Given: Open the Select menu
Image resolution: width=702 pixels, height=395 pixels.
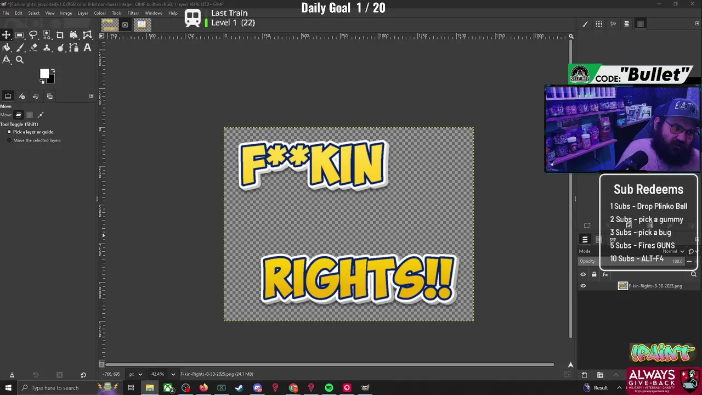Looking at the screenshot, I should (34, 13).
